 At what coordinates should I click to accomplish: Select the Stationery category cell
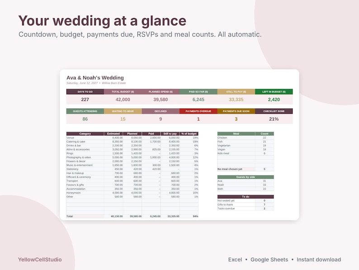tap(85, 169)
